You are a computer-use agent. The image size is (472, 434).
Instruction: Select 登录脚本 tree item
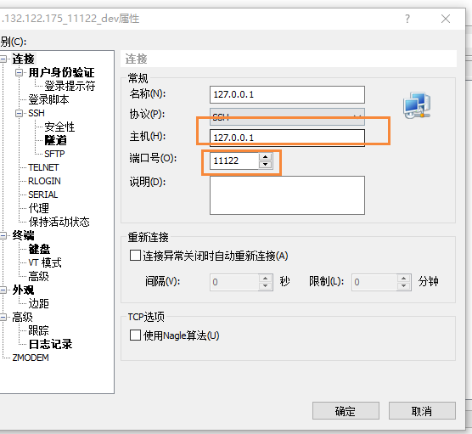[48, 99]
